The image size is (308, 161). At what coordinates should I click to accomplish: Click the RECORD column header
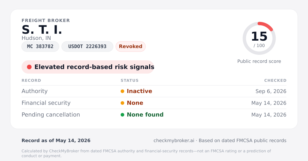[31, 80]
